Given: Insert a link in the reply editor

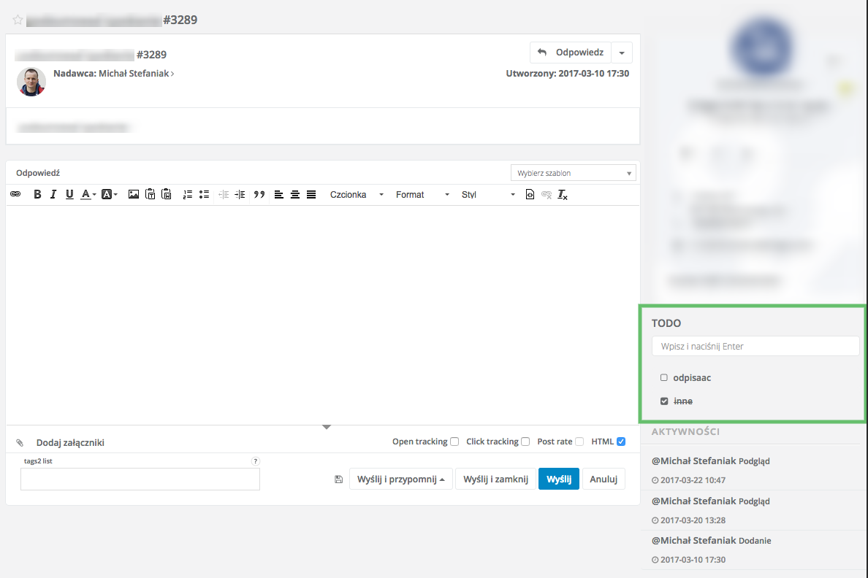Looking at the screenshot, I should tap(15, 194).
